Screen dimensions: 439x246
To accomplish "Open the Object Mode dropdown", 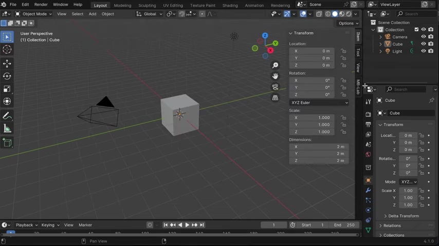I will [34, 14].
